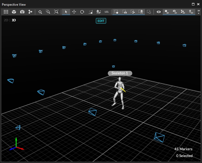Click the 3D cube view icon
202x163 pixels.
click(x=14, y=12)
